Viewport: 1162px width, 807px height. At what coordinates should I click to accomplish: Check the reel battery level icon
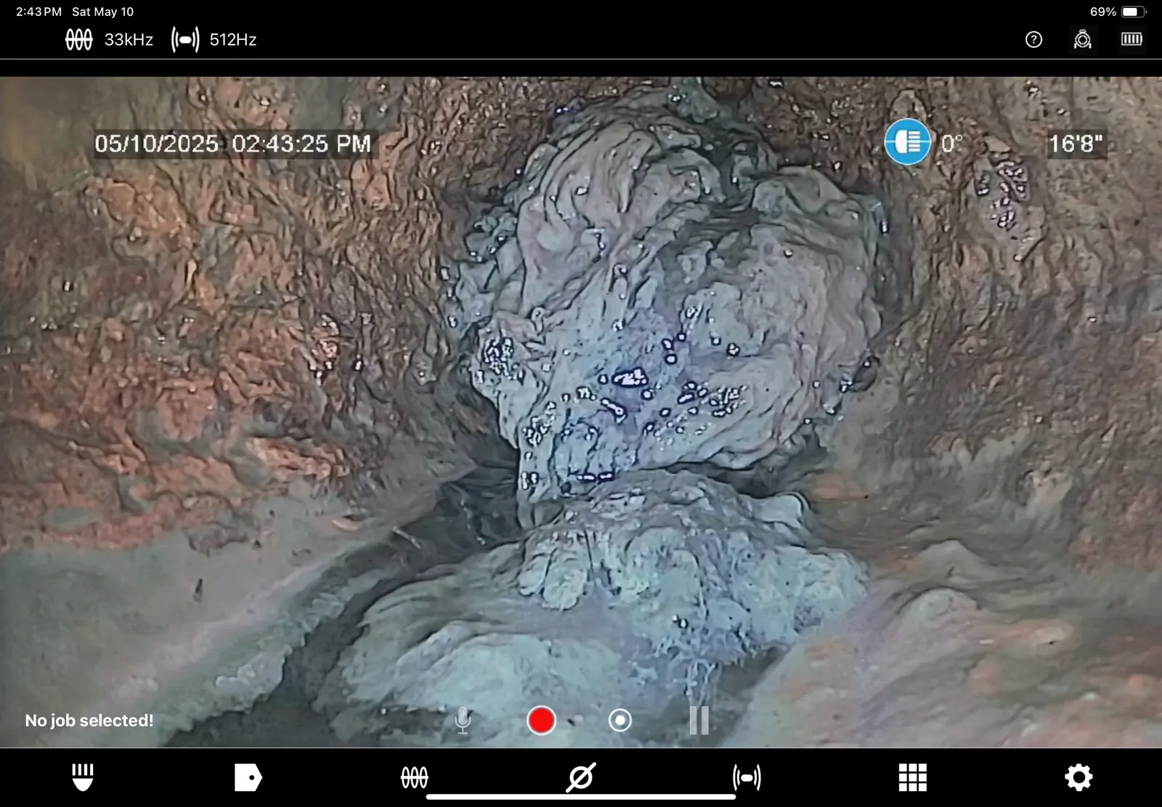[1131, 39]
